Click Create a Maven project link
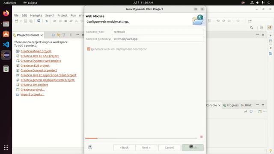274x154 pixels. coord(36,51)
